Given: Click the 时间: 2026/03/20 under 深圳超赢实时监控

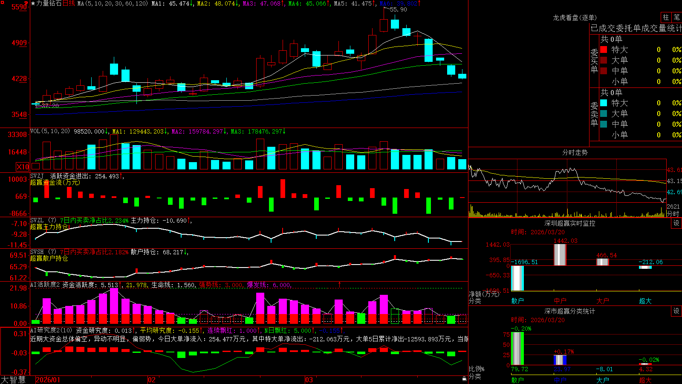Looking at the screenshot, I should click(538, 232).
